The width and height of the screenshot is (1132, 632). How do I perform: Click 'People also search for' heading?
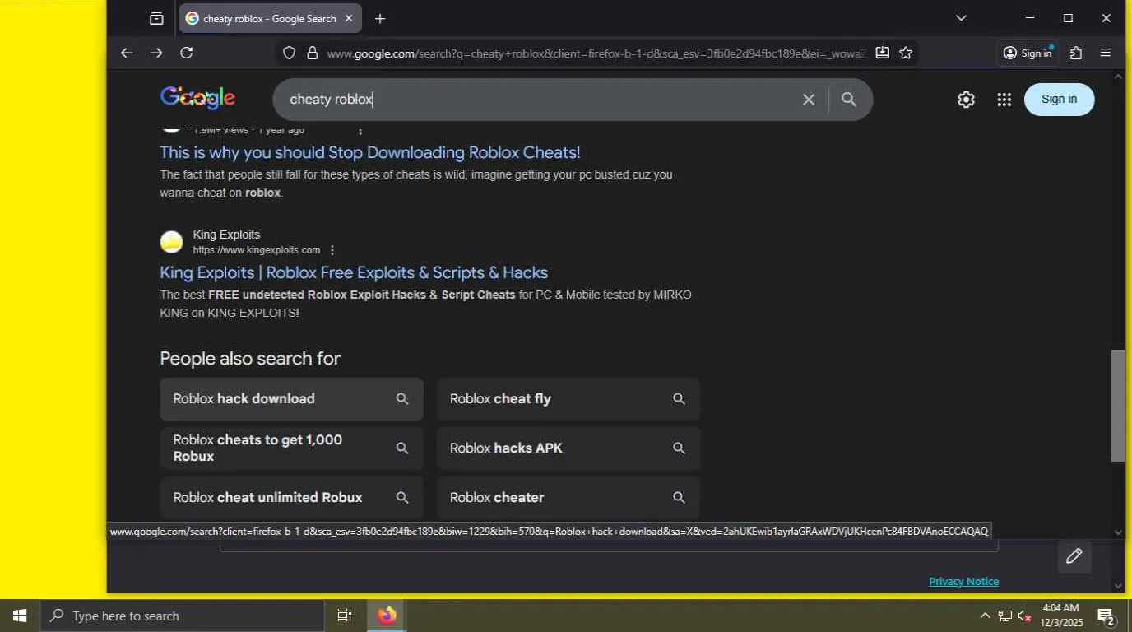click(x=250, y=359)
